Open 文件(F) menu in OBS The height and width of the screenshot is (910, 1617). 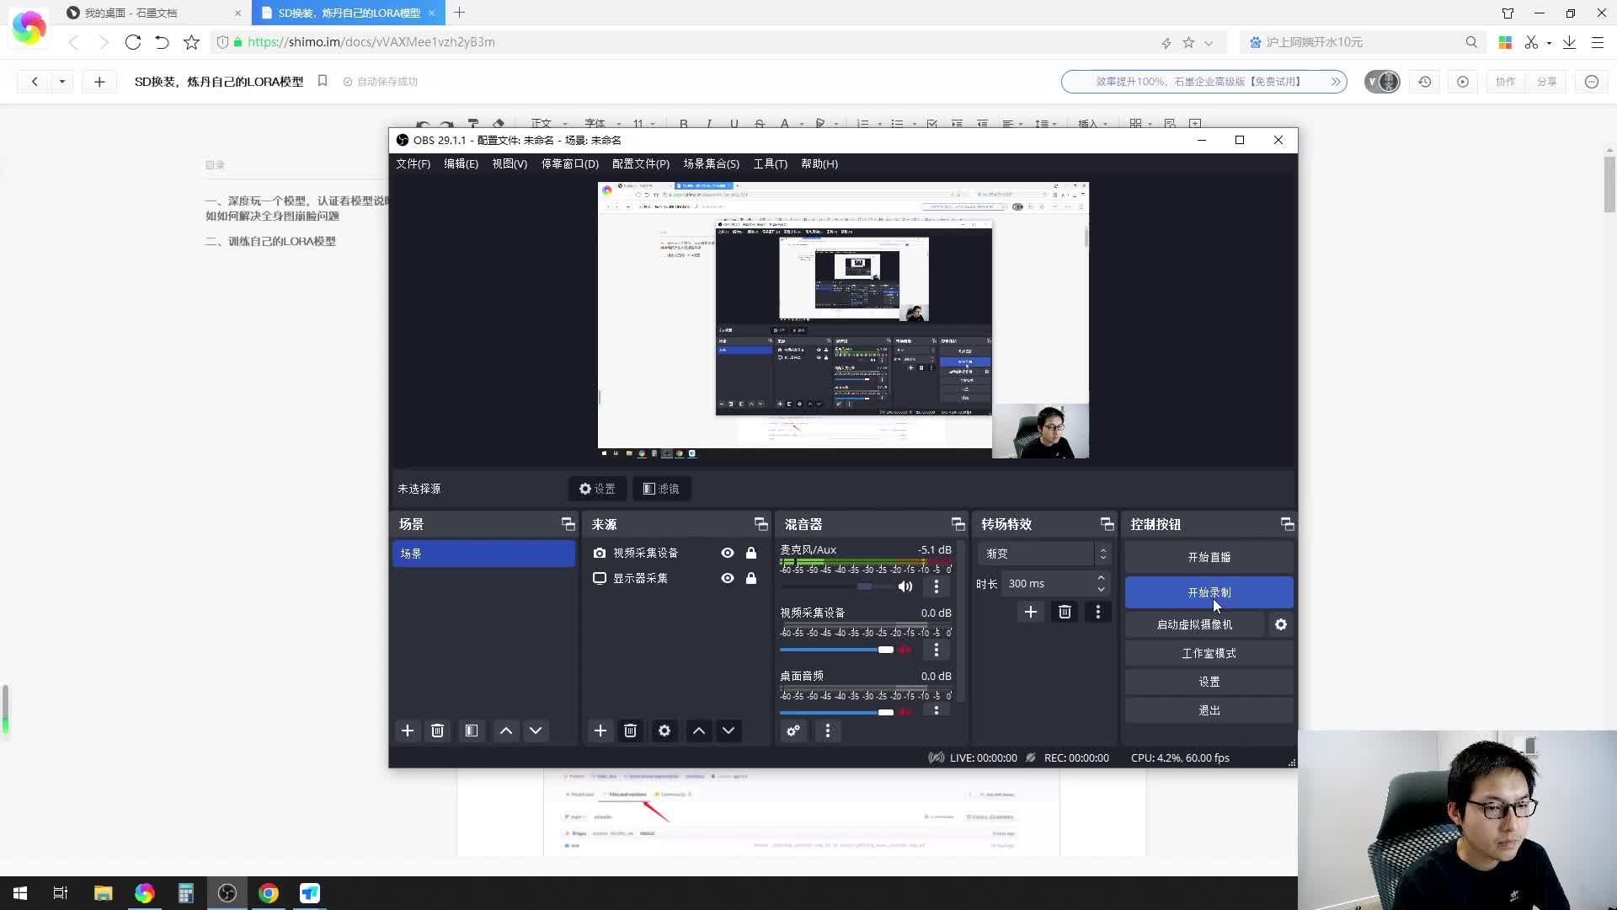(x=414, y=163)
